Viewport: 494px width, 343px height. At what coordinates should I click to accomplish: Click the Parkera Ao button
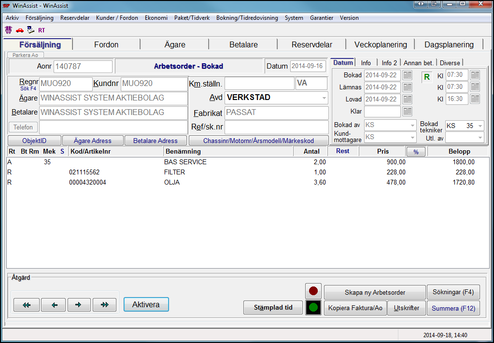click(25, 55)
